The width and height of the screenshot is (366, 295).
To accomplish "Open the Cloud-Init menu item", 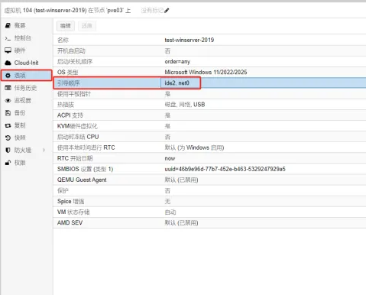I will point(26,63).
